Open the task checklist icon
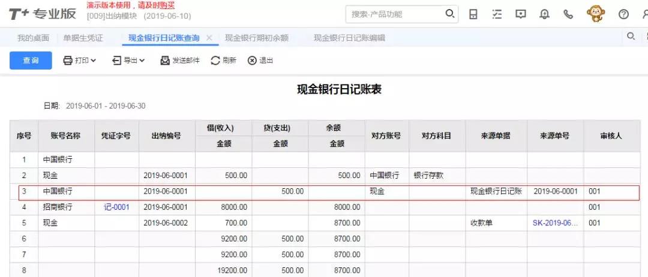648x277 pixels. pos(497,14)
